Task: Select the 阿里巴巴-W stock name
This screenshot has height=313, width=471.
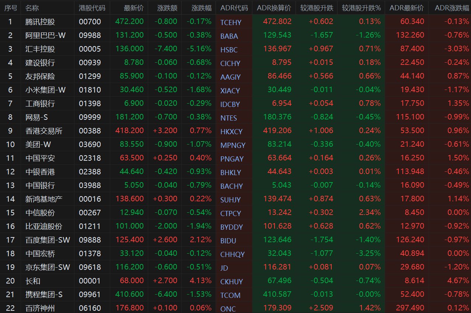Action: coord(46,35)
